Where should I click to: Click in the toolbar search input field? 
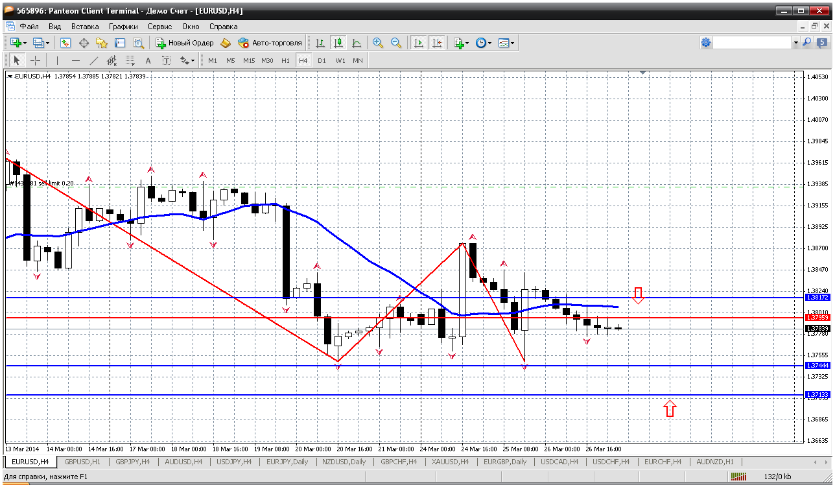coord(752,42)
